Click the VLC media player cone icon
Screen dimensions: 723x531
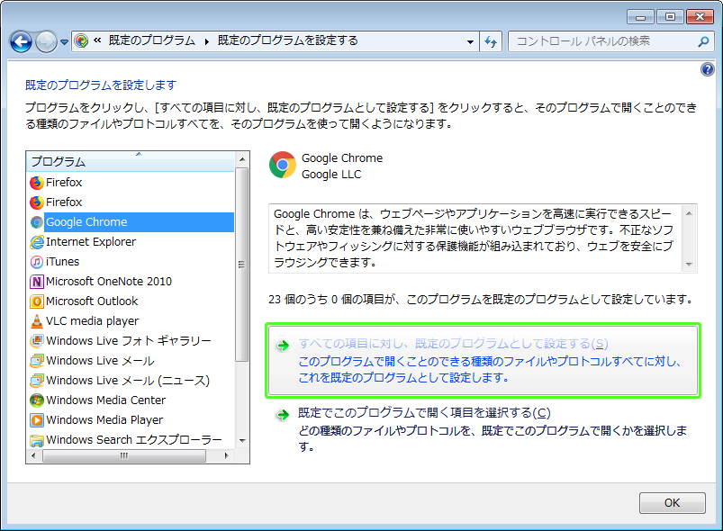coord(36,321)
